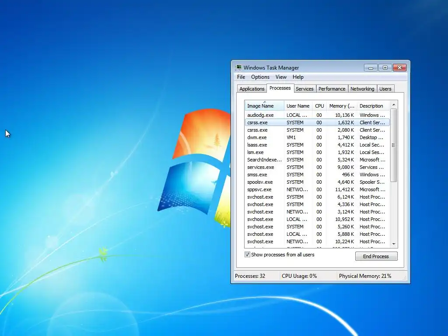Viewport: 448px width, 336px height.
Task: Open the Performance tab
Action: pyautogui.click(x=332, y=89)
